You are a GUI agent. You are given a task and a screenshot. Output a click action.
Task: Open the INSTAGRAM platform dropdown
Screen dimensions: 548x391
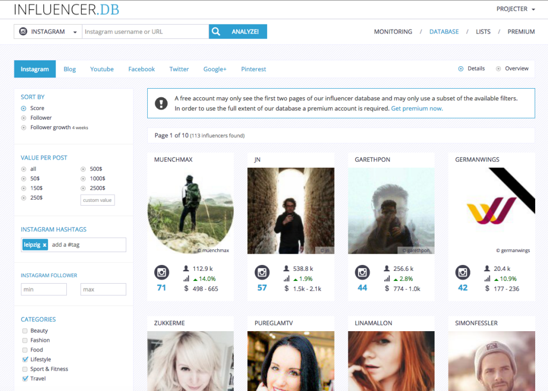coord(48,32)
